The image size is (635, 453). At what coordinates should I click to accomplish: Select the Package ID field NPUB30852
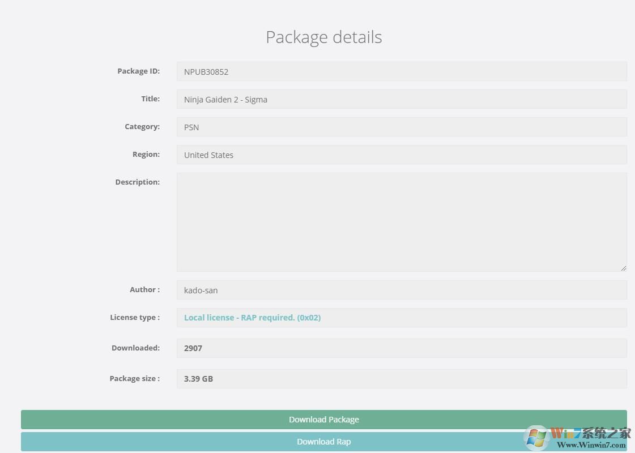tap(402, 72)
